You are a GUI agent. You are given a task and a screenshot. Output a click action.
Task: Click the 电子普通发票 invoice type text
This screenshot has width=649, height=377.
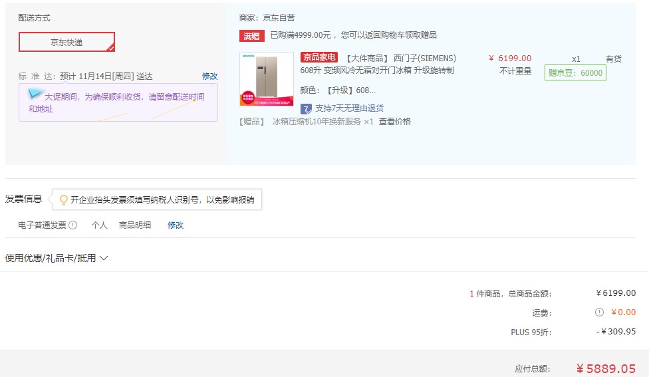pyautogui.click(x=42, y=225)
